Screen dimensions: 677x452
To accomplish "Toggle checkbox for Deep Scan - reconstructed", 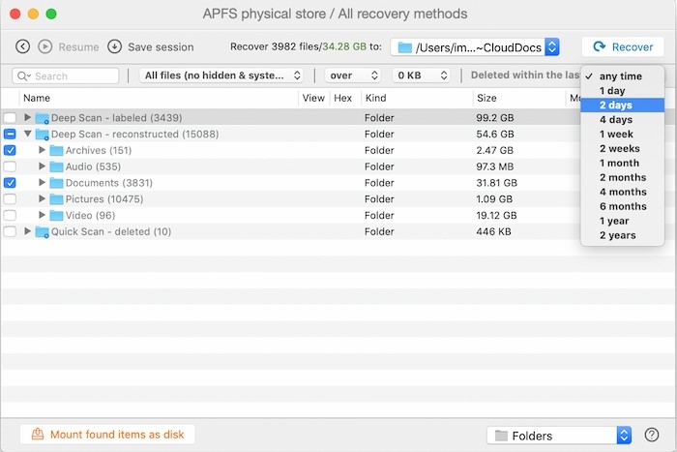I will click(10, 134).
